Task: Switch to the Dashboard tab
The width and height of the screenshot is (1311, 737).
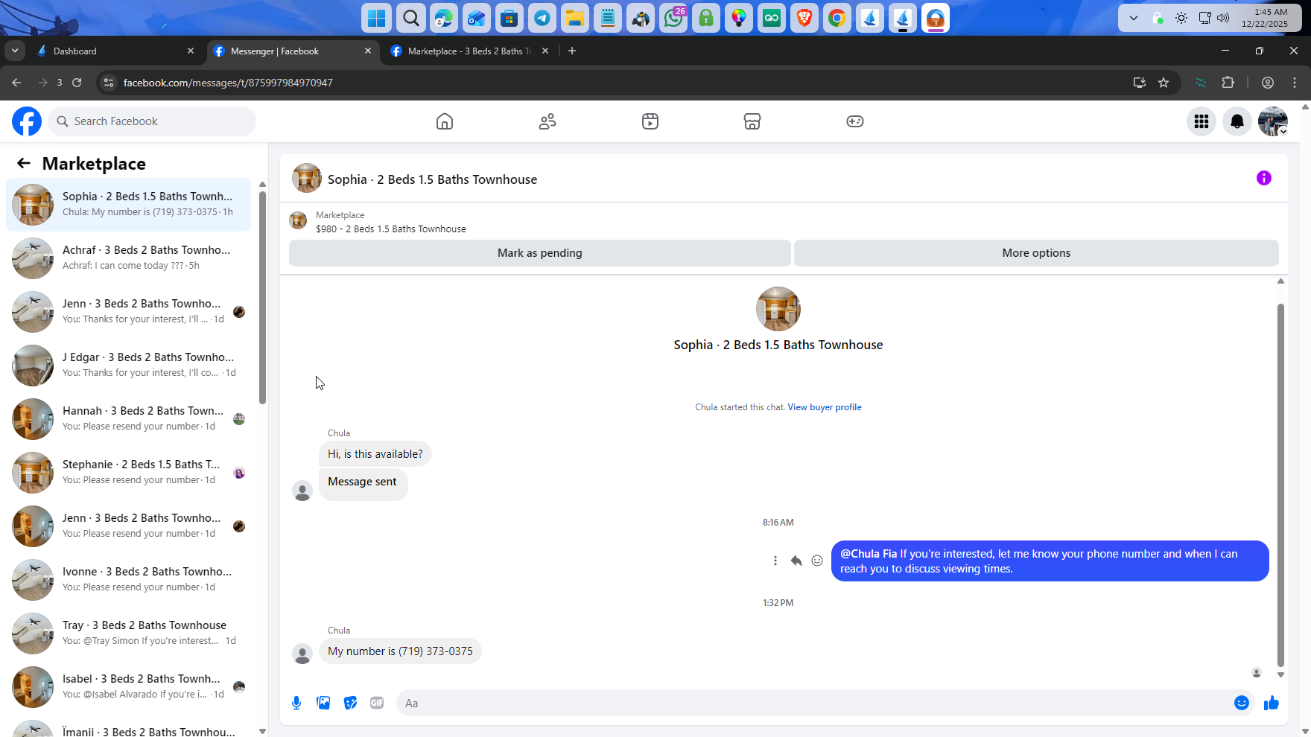Action: [x=115, y=51]
